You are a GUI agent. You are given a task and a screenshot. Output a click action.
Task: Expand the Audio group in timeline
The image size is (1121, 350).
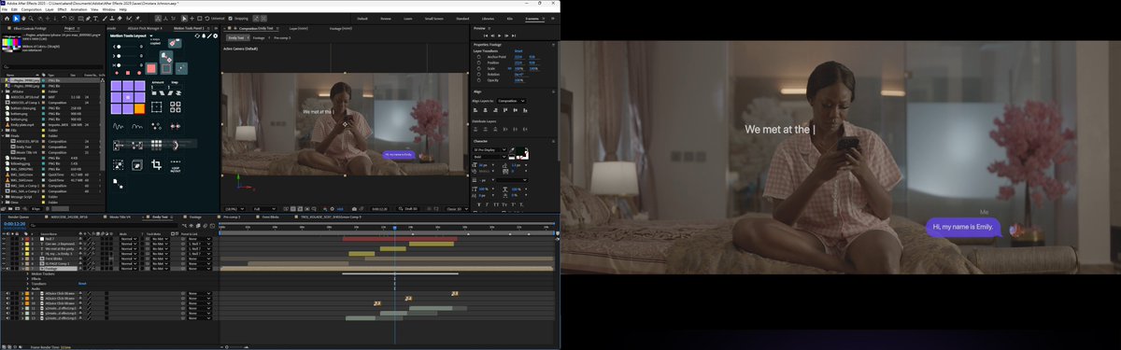[x=27, y=288]
